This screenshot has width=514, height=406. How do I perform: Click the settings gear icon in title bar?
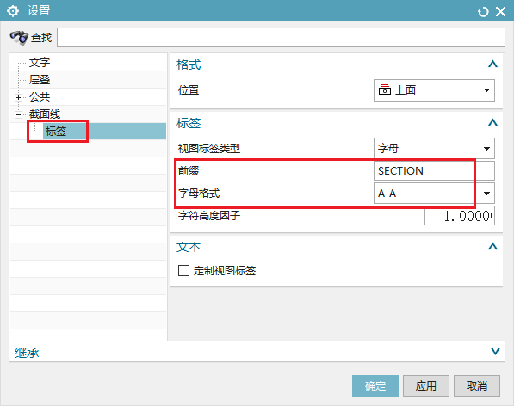tap(13, 11)
